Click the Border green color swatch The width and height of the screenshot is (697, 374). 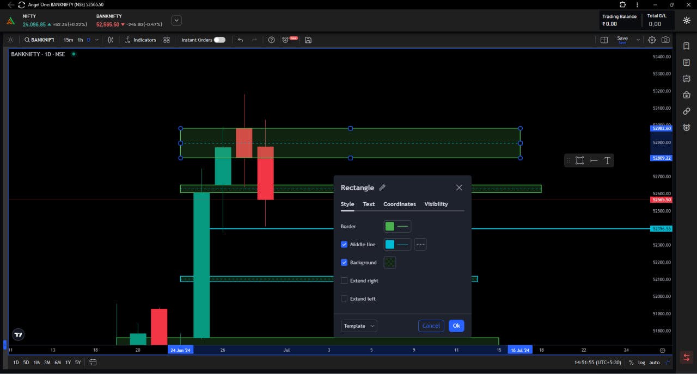(390, 226)
